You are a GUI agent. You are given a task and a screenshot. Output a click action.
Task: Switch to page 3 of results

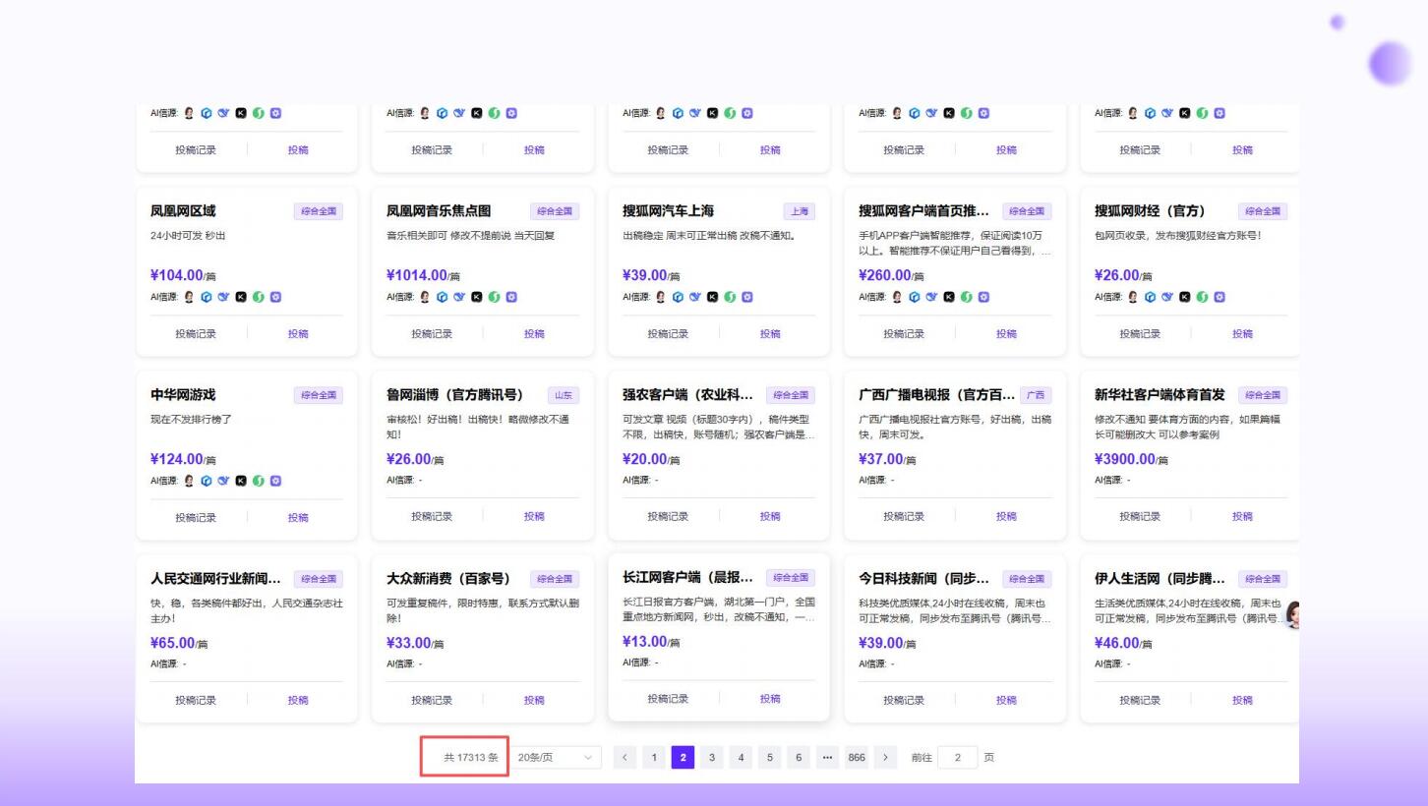[711, 757]
